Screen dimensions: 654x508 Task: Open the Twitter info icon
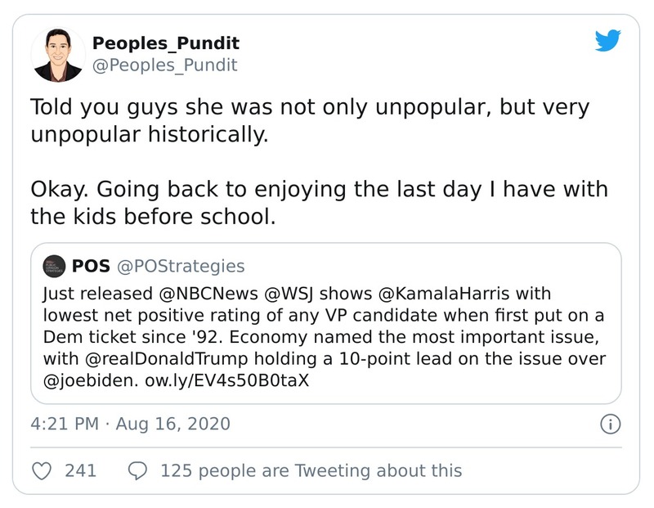click(610, 424)
